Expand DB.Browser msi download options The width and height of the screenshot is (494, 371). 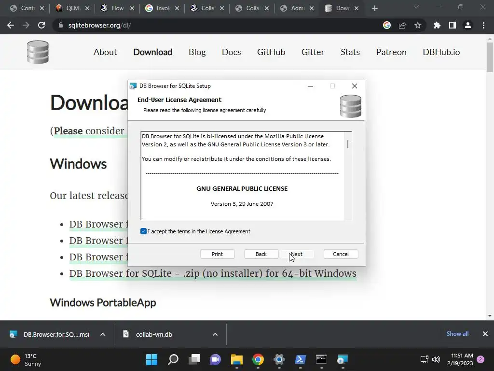103,334
